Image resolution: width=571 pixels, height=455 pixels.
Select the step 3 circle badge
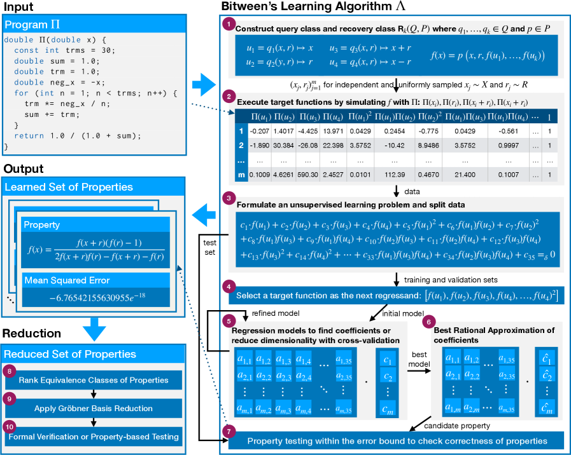(228, 198)
